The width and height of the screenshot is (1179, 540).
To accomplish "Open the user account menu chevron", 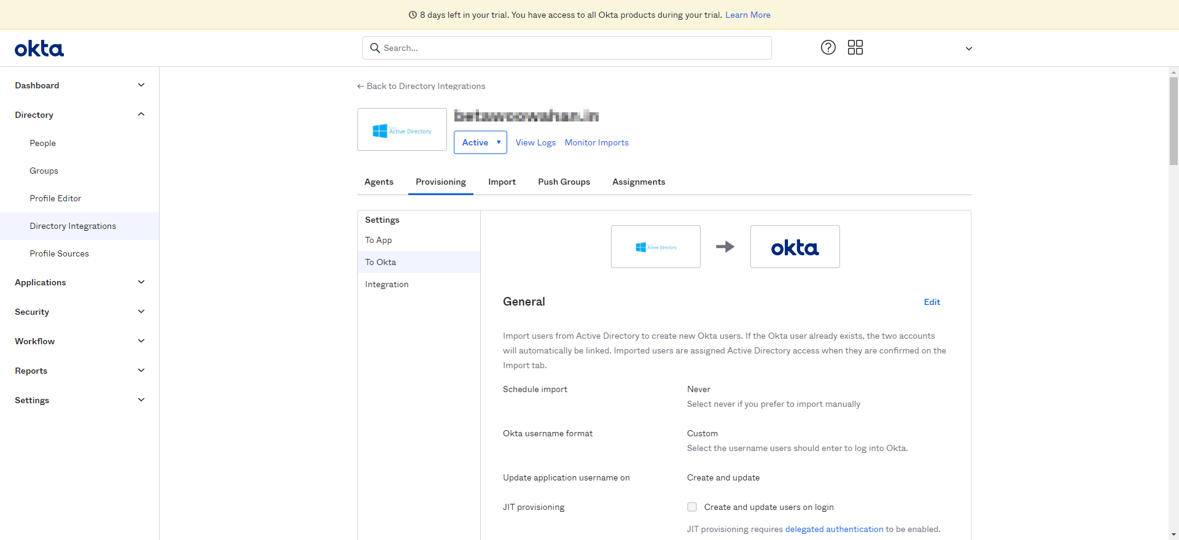I will pyautogui.click(x=969, y=48).
